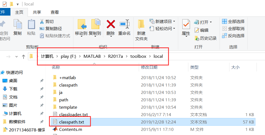Click the Paste (粘贴) clipboard icon

pyautogui.click(x=31, y=24)
